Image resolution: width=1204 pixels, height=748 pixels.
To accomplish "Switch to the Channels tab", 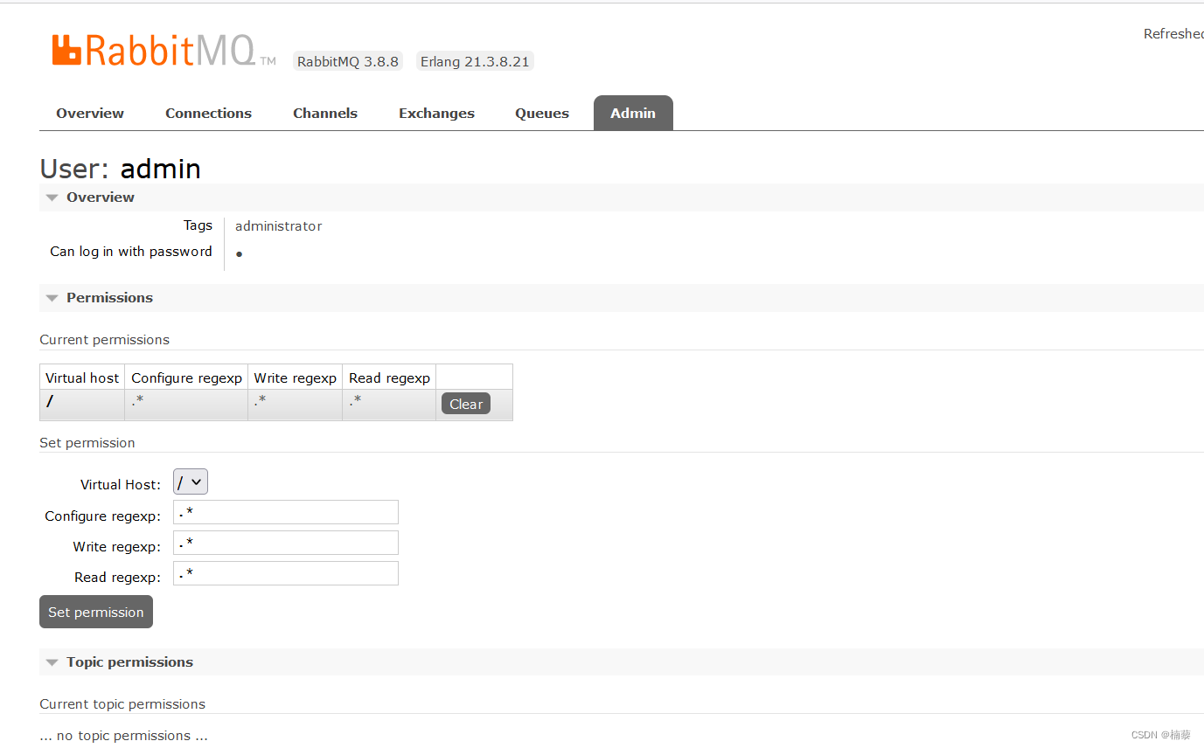I will [325, 113].
